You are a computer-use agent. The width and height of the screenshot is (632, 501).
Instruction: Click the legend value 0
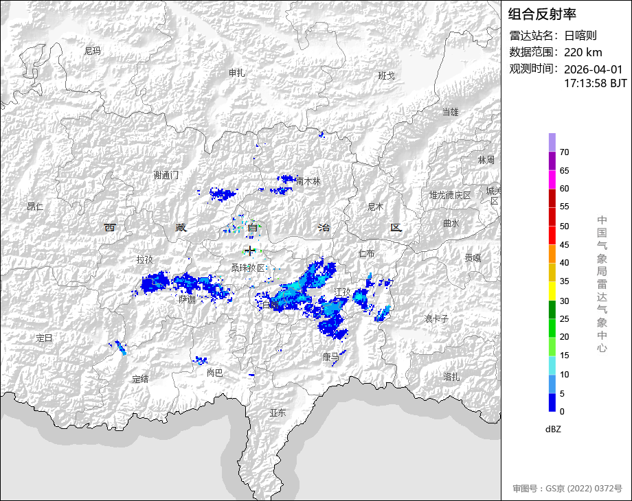[562, 412]
